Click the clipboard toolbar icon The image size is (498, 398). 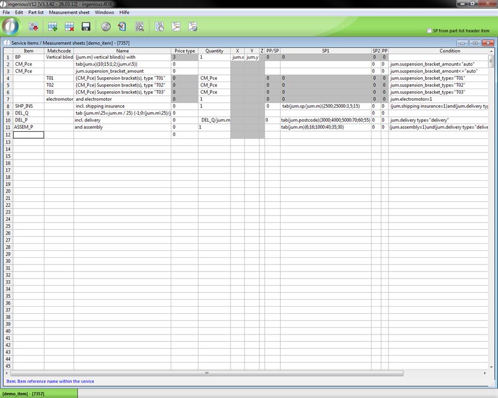[122, 27]
